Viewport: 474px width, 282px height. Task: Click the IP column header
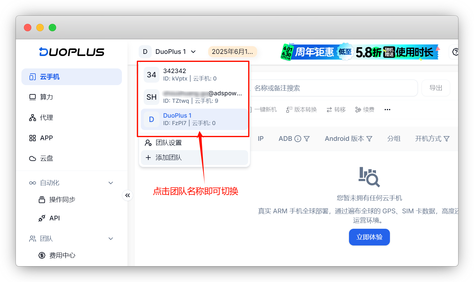[x=261, y=139]
